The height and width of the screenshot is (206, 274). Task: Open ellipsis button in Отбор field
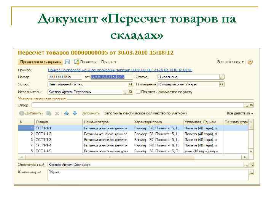246,105
